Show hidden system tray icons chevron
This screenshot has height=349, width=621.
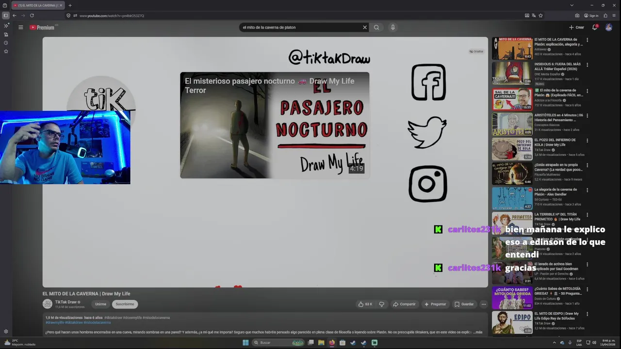[554, 343]
